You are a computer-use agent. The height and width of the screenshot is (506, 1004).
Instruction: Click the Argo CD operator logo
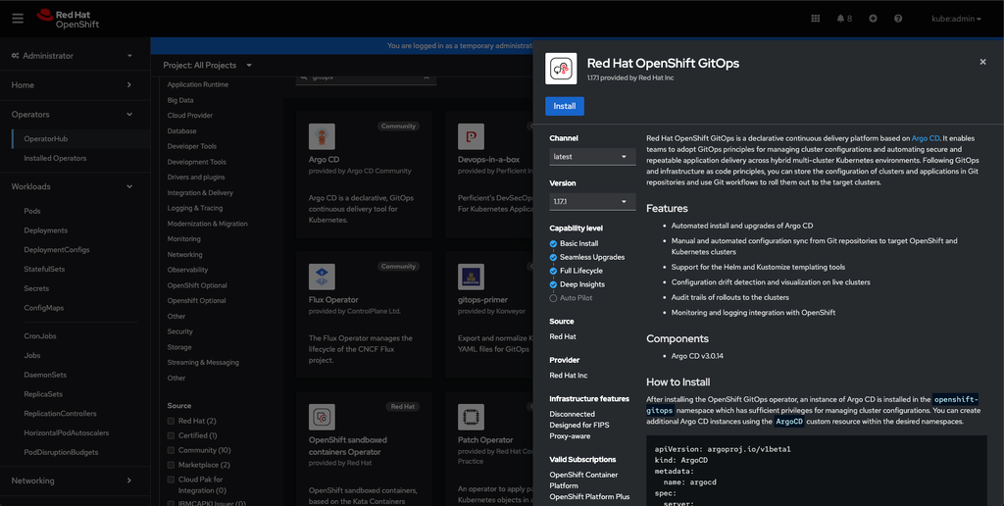(x=322, y=136)
